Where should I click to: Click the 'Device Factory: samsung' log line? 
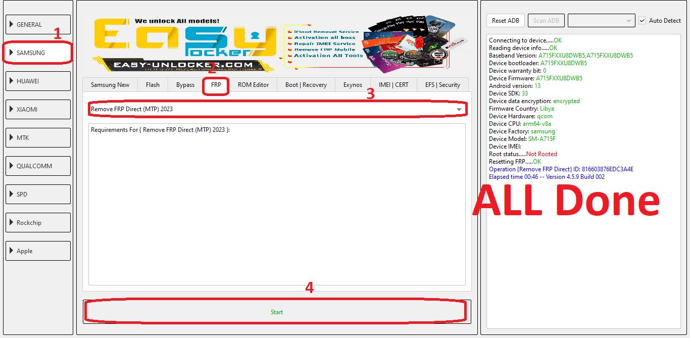pos(522,131)
